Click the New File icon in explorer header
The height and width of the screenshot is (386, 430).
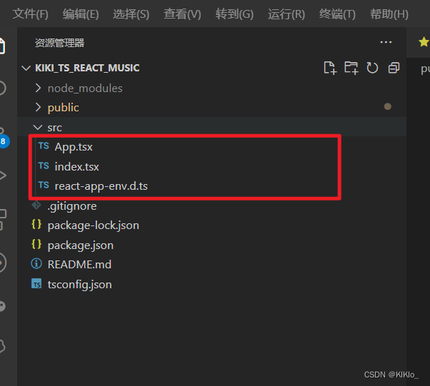330,68
